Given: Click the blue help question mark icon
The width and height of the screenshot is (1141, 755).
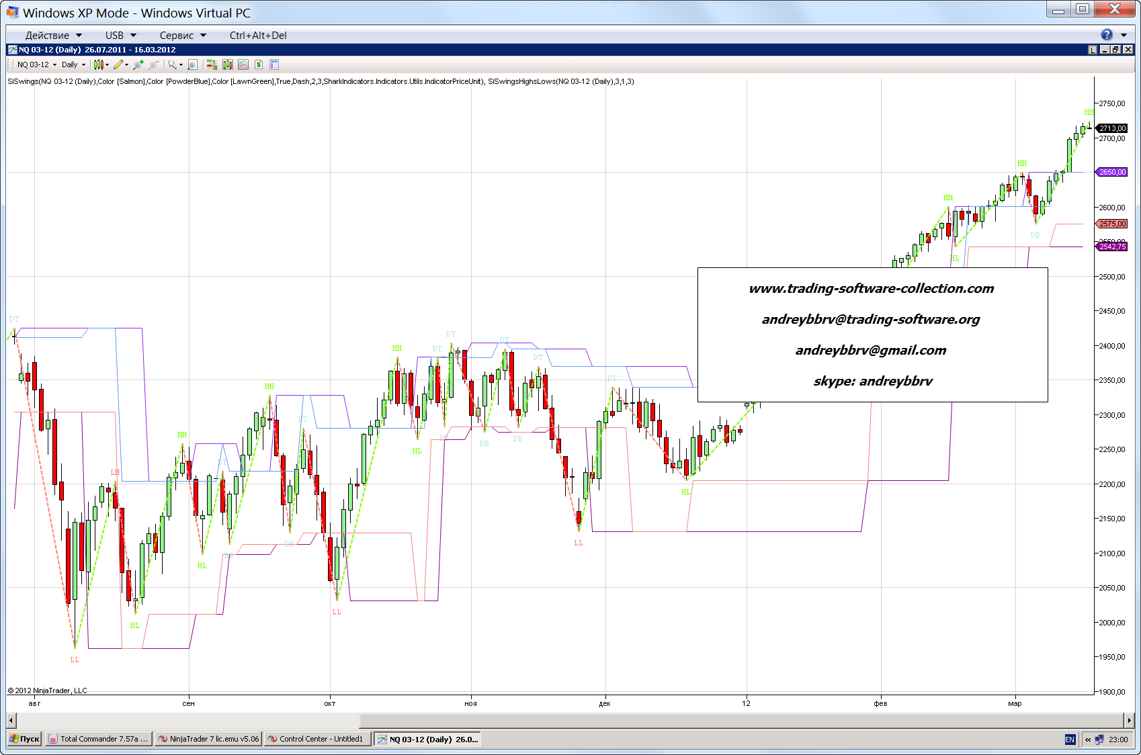Looking at the screenshot, I should tap(1107, 35).
